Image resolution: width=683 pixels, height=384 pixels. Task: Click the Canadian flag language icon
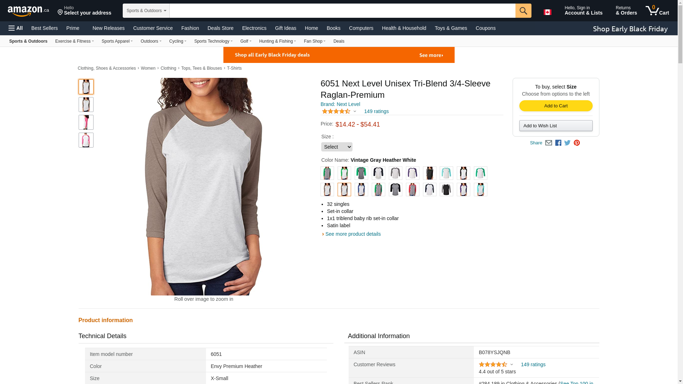tap(547, 12)
